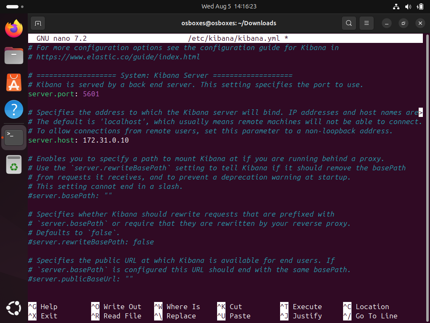Open Firefox from the dock

pyautogui.click(x=14, y=28)
